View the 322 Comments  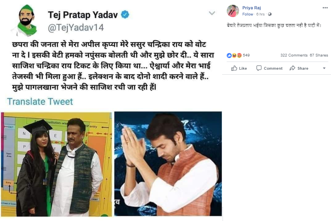294,55
